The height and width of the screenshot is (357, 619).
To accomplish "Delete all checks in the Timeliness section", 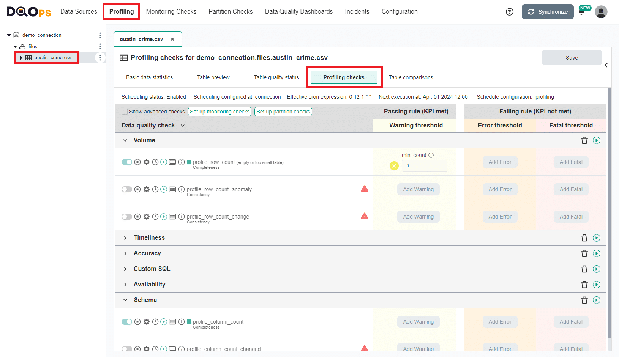I will [584, 238].
